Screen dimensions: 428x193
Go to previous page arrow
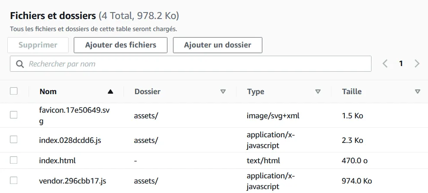(x=385, y=63)
